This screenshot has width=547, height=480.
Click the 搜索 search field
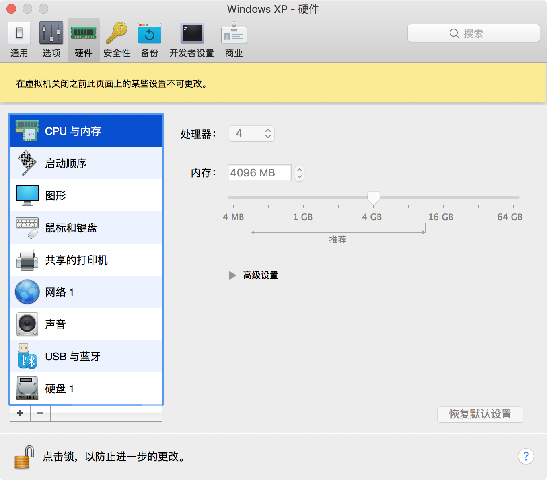[474, 33]
